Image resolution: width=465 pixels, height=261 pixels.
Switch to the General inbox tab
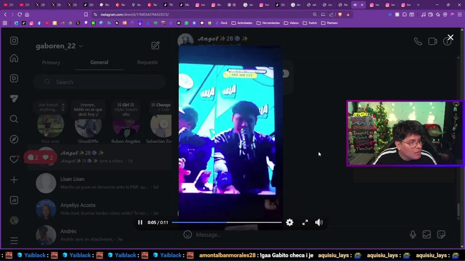(99, 62)
